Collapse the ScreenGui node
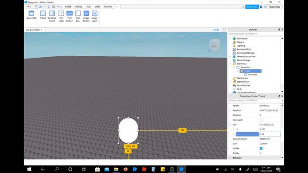This screenshot has width=308, height=173. point(234,67)
